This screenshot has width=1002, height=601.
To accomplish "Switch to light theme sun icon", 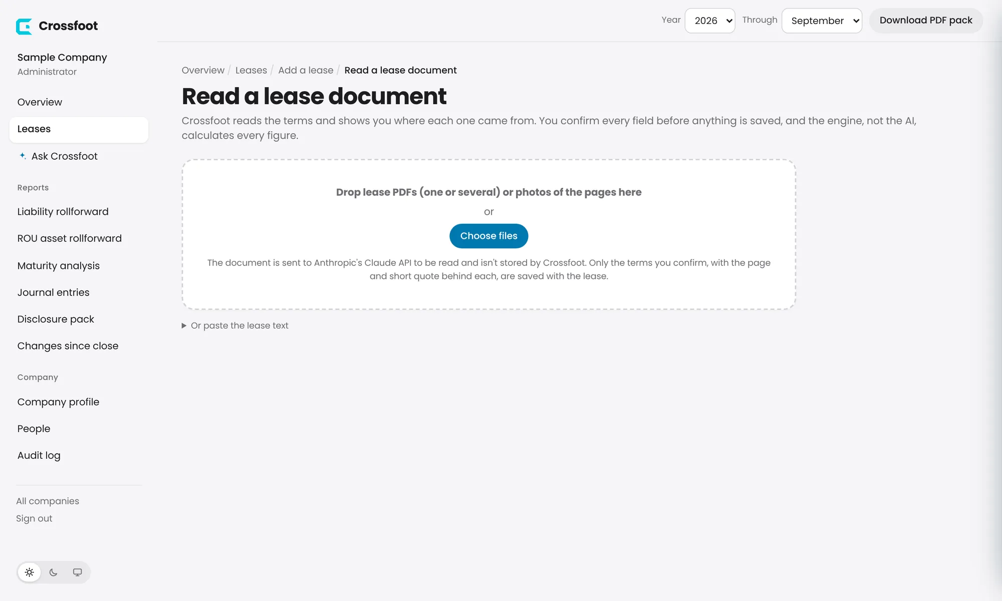I will [30, 572].
